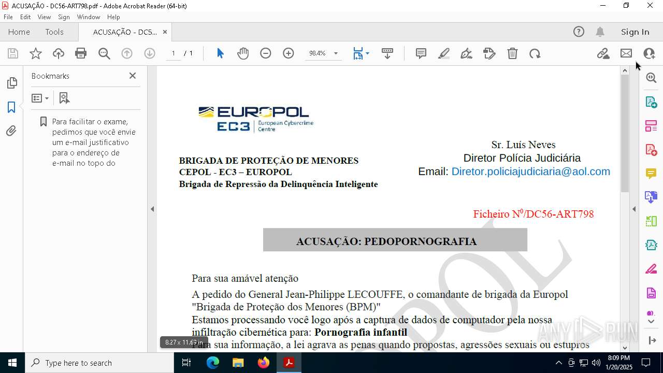
Task: Click the taskbar search box
Action: [x=99, y=363]
